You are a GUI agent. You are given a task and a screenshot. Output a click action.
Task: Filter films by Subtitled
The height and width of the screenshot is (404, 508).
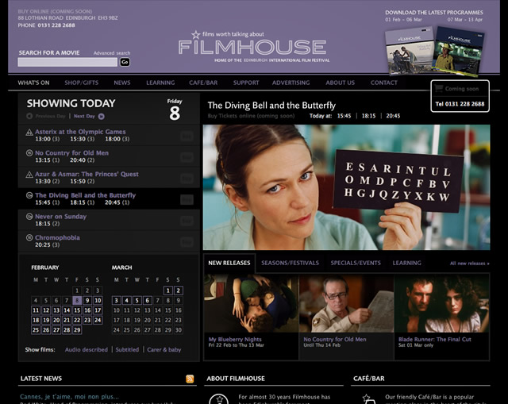pyautogui.click(x=127, y=349)
